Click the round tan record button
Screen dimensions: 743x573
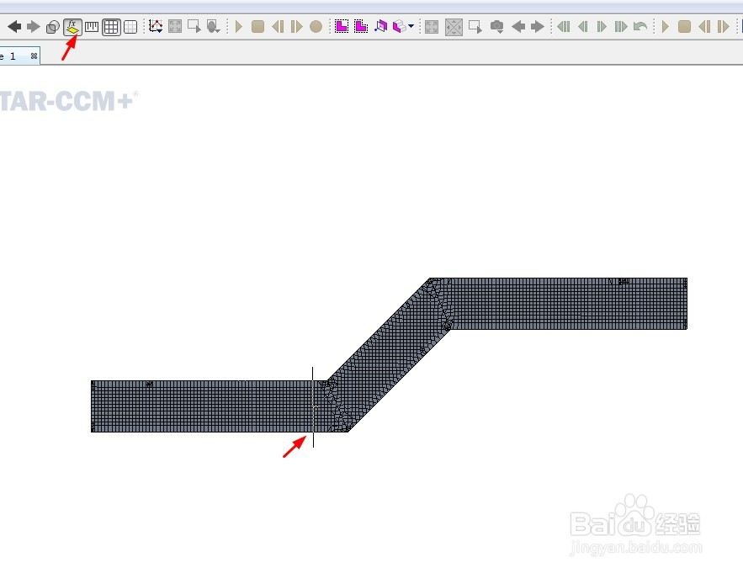tap(316, 27)
